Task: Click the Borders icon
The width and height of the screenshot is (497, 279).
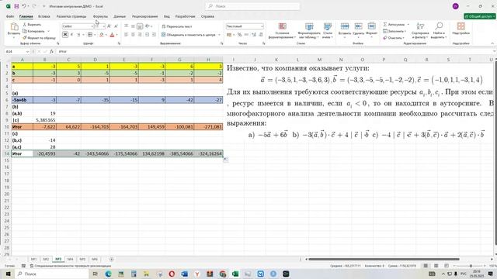Action: tap(90, 34)
